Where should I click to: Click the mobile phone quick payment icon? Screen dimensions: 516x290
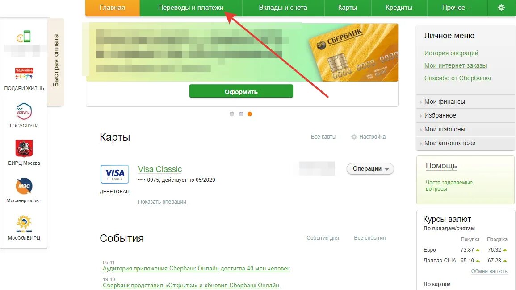coord(24,37)
